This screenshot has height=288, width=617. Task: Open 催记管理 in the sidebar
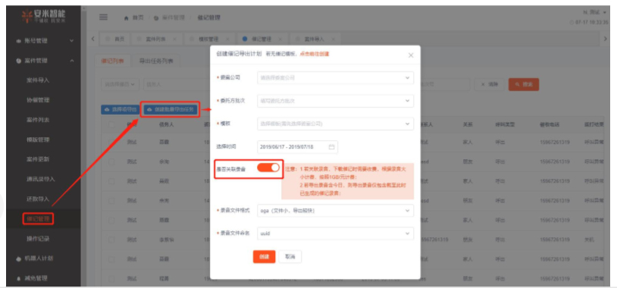tap(38, 219)
